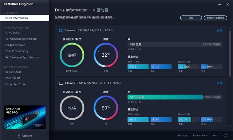
Task: Click the 完成 status on Samsung 980 PRO
Action: [219, 31]
